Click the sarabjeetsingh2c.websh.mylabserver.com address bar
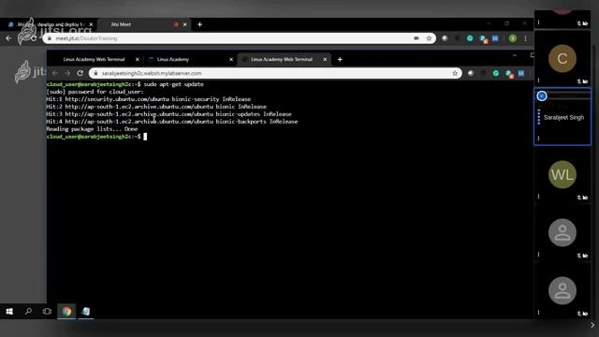 coord(275,73)
